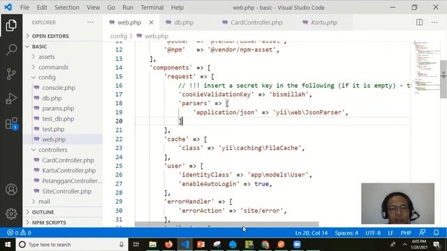447x251 pixels.
Task: Open the Run menu
Action: [128, 8]
